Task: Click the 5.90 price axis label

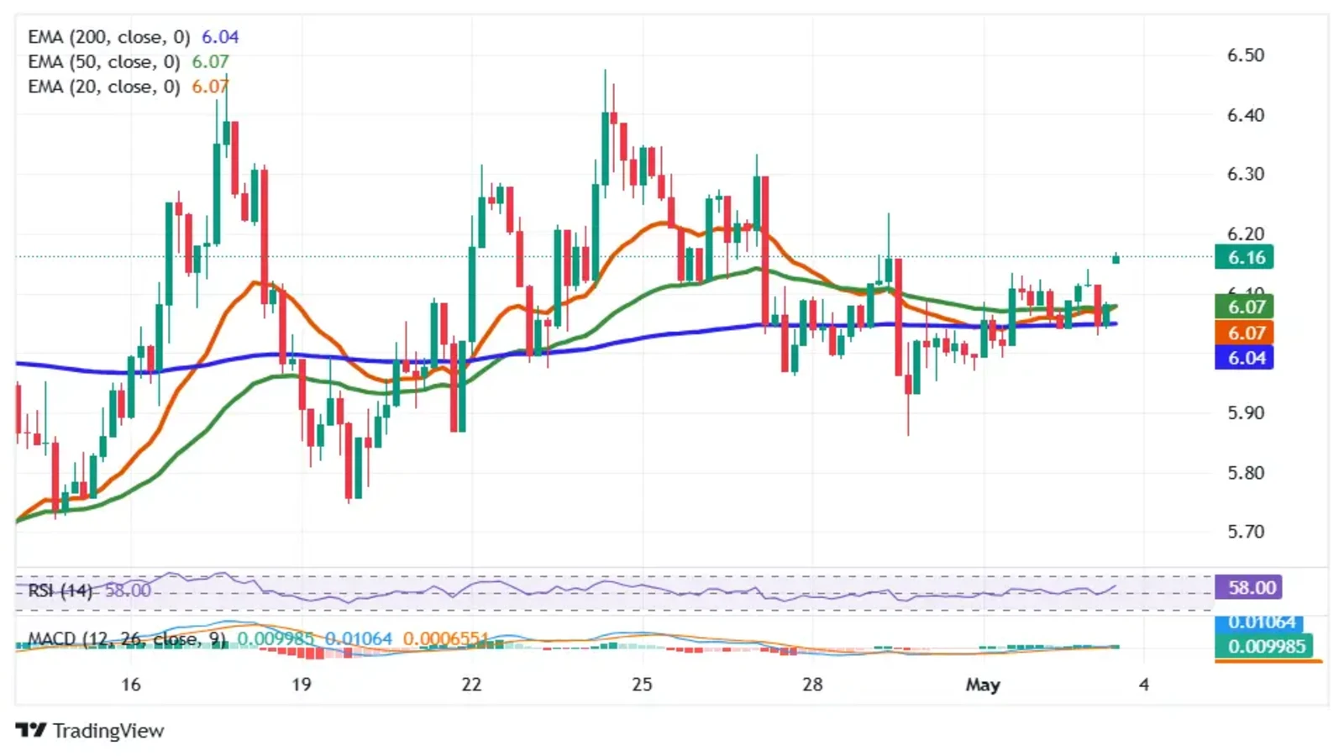Action: click(1245, 412)
